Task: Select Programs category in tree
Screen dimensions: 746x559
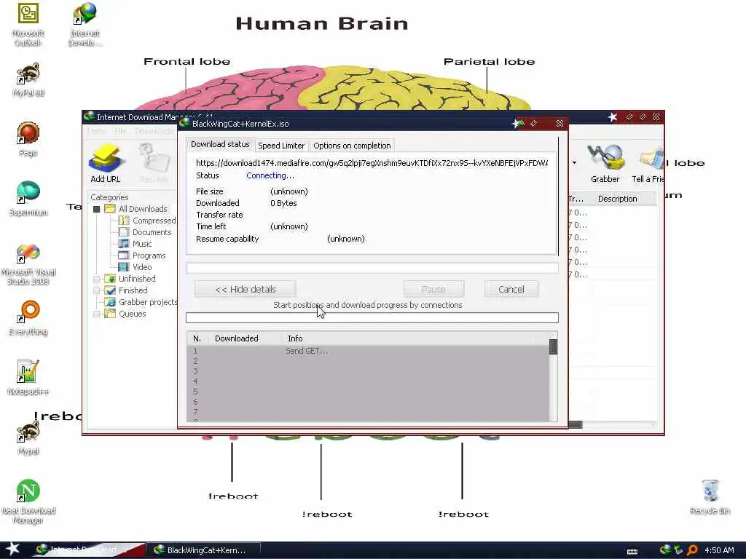Action: pyautogui.click(x=149, y=255)
